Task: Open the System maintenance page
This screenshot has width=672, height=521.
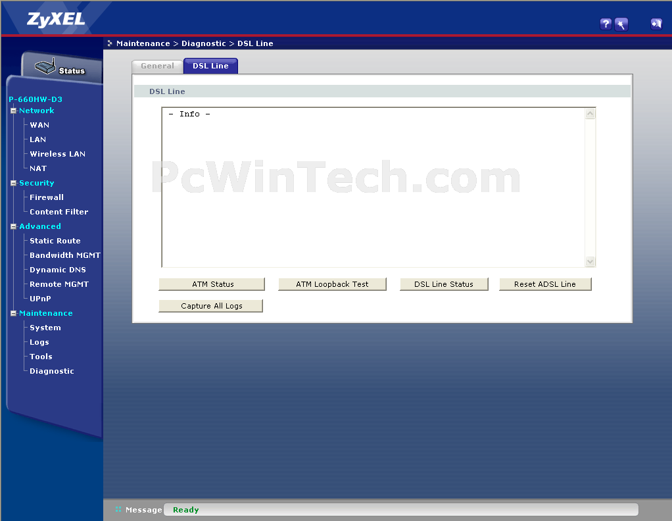Action: click(x=45, y=328)
